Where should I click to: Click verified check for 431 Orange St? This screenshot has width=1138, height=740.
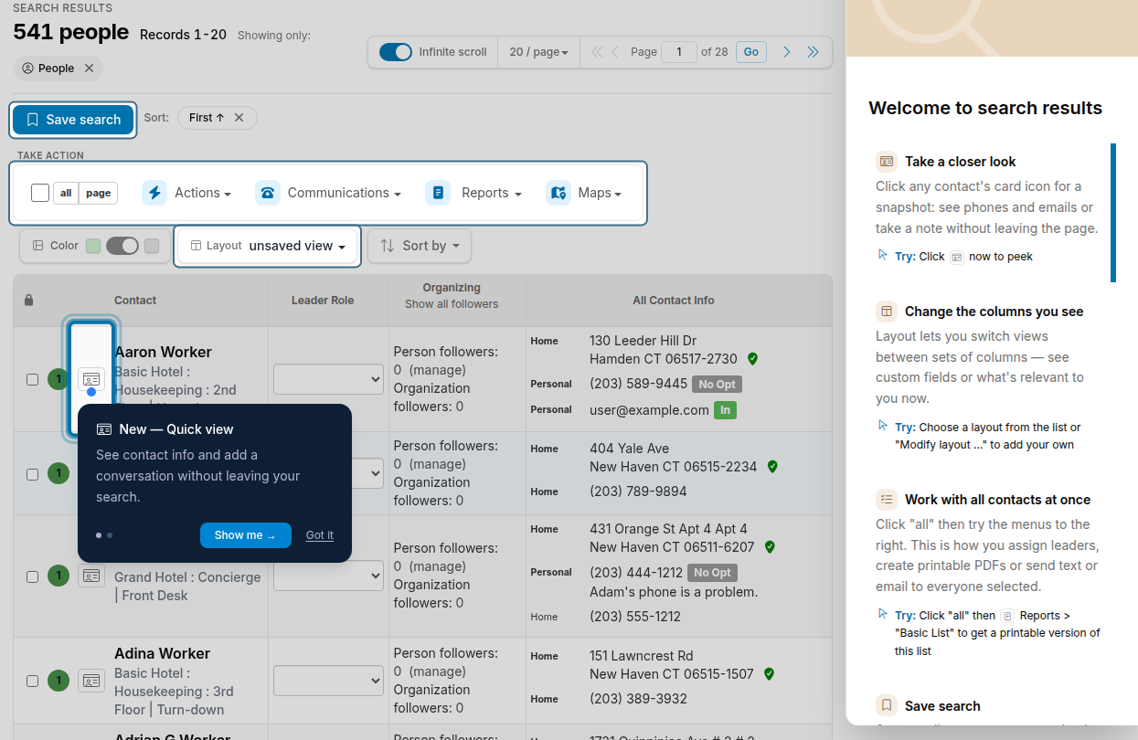coord(770,547)
